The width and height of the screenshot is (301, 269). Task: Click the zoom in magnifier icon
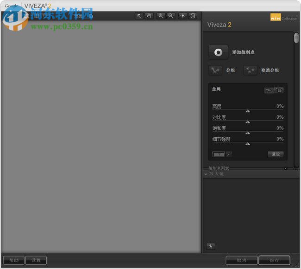coord(161,16)
